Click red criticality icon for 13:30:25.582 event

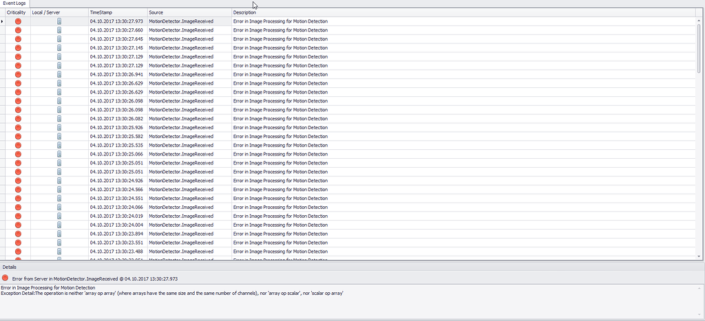tap(18, 136)
